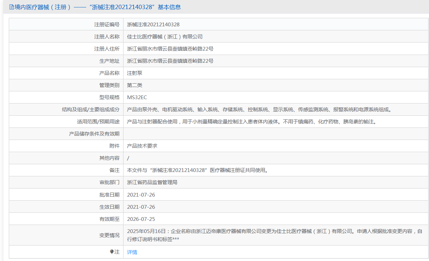This screenshot has height=261, width=429.
Task: Select the intended-use text starting 产品与注射器配合使用
Action: (x=252, y=122)
